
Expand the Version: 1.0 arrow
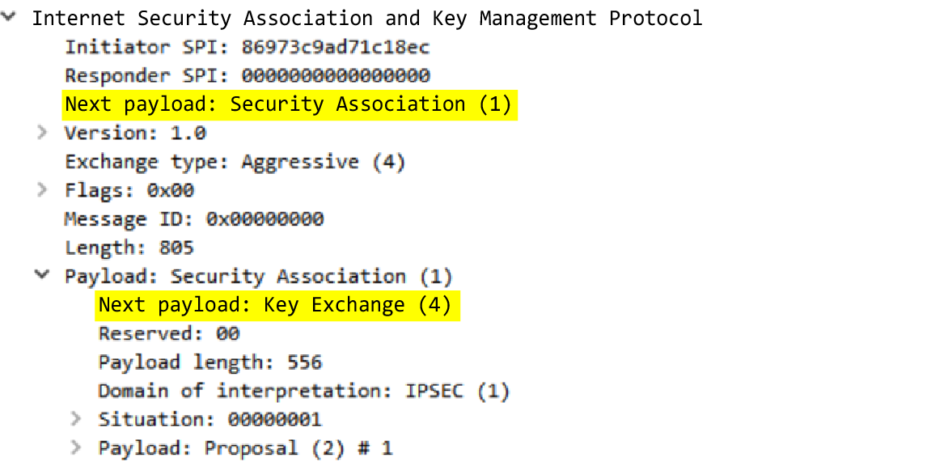(x=43, y=133)
